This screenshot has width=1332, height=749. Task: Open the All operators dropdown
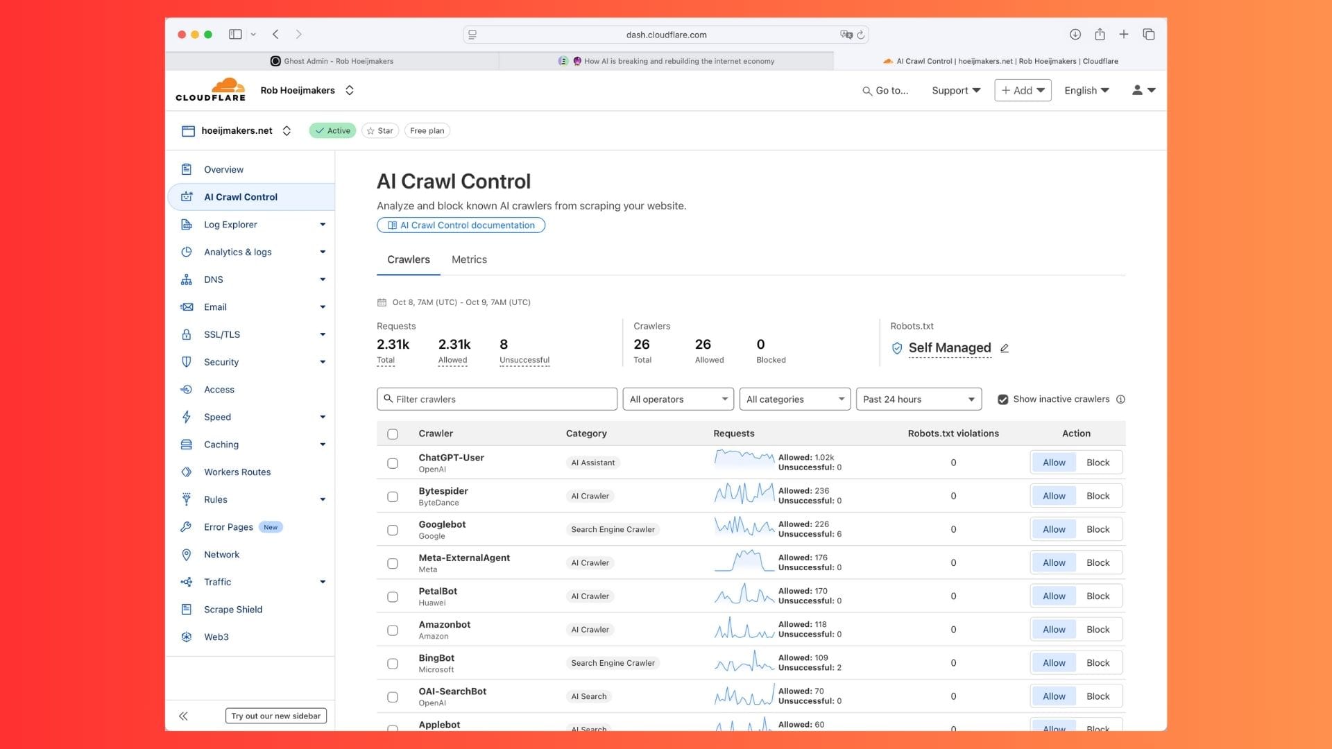click(678, 399)
